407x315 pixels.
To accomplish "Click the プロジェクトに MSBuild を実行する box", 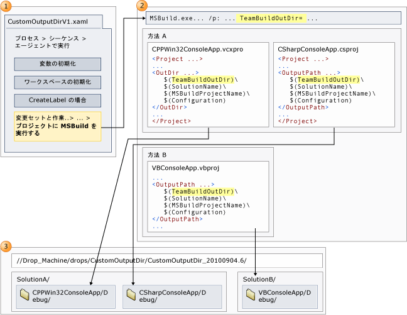I will [58, 126].
